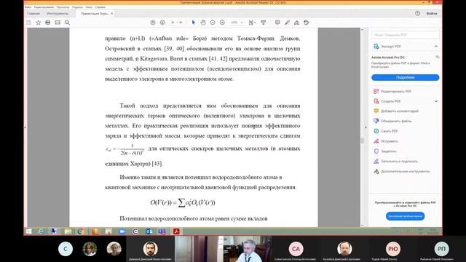Screen dimensions: 466x262
Task: Select the arrow selection tool
Action: [x=194, y=23]
